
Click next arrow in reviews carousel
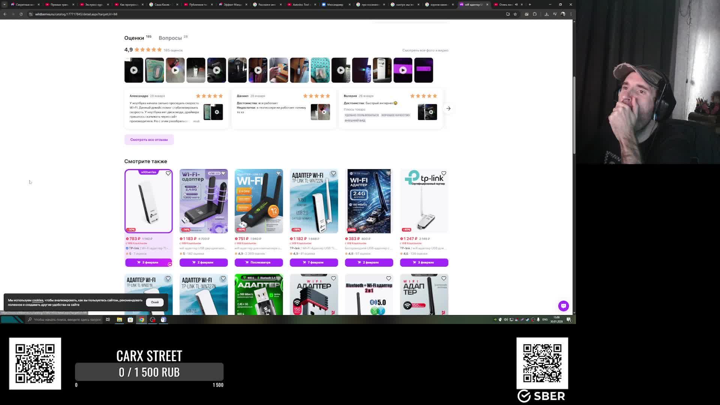click(x=448, y=108)
